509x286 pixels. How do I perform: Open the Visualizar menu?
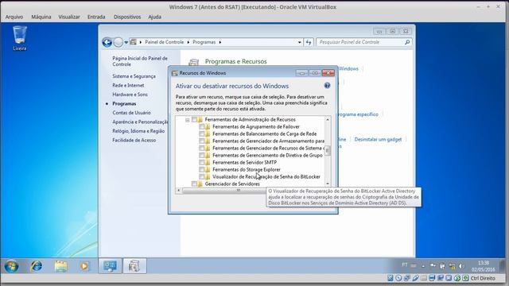[69, 17]
